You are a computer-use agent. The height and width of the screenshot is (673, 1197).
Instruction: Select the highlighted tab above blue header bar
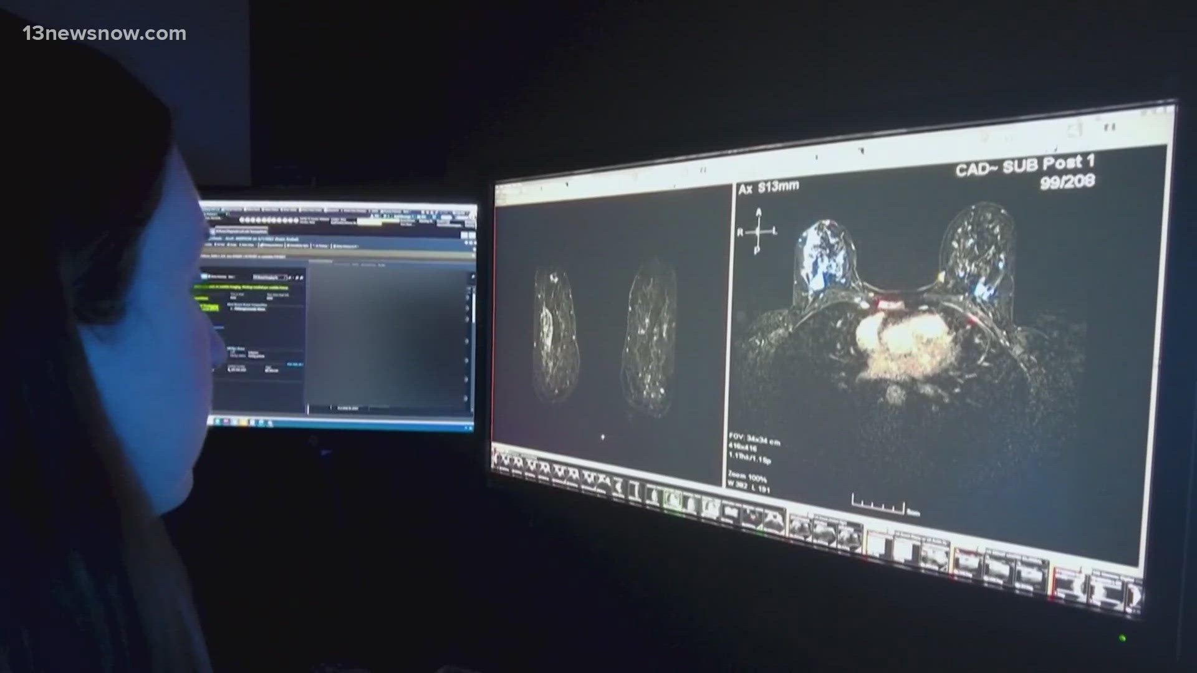click(x=241, y=231)
